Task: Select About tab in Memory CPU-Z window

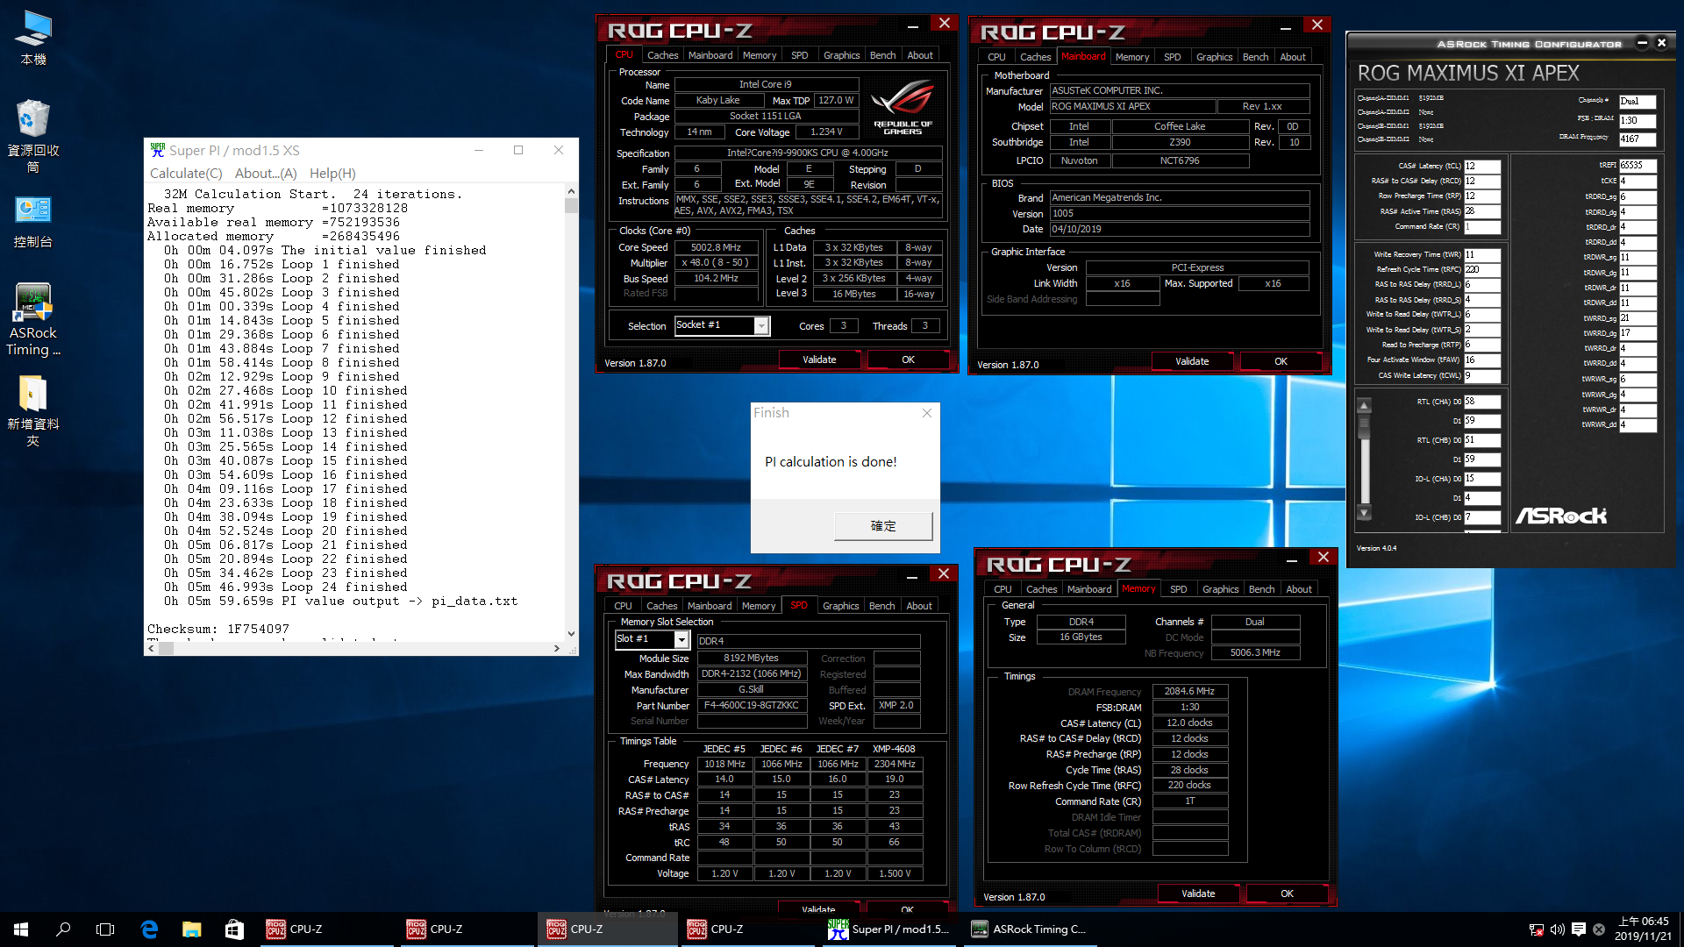Action: pyautogui.click(x=1298, y=589)
